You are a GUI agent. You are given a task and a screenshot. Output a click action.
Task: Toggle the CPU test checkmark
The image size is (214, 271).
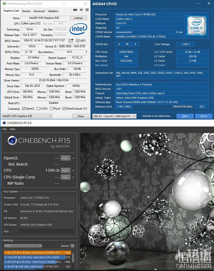point(74,170)
